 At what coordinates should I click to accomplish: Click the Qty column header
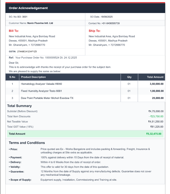129,77
